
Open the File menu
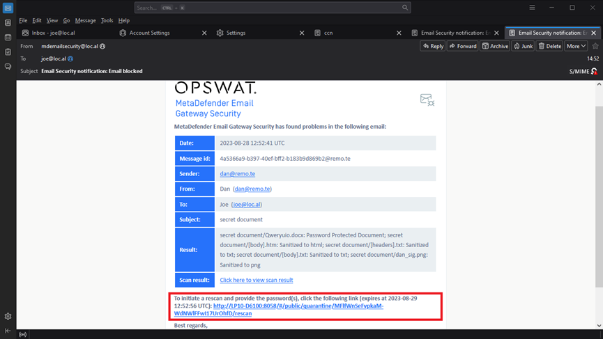point(23,20)
